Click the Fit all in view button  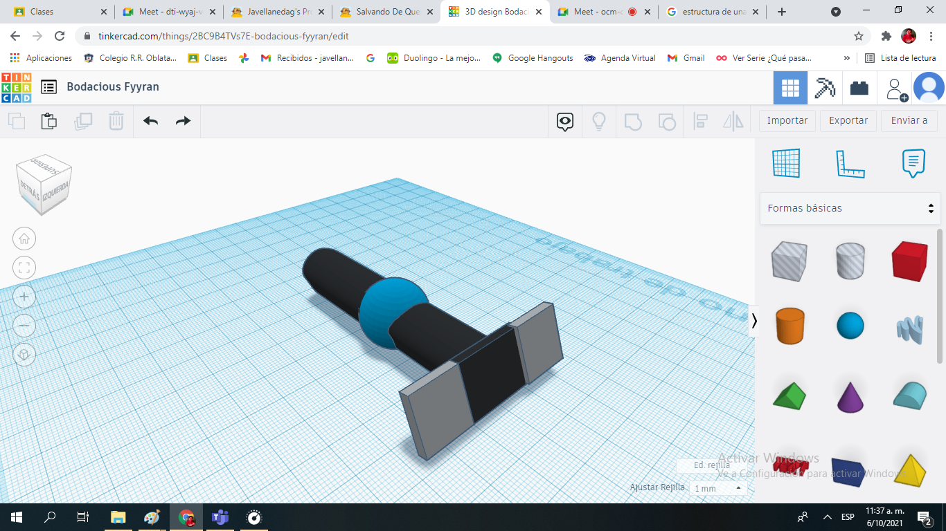24,268
